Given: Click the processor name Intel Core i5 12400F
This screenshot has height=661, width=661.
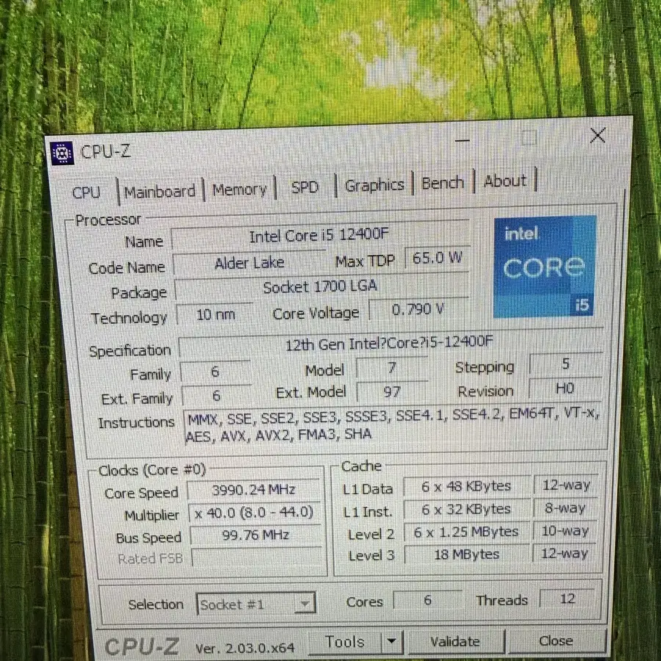Looking at the screenshot, I should [319, 235].
